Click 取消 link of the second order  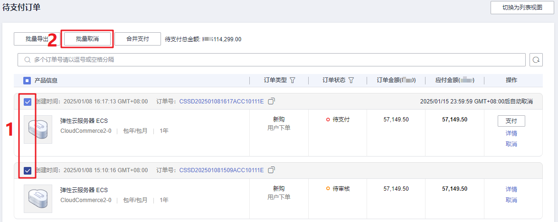point(511,200)
